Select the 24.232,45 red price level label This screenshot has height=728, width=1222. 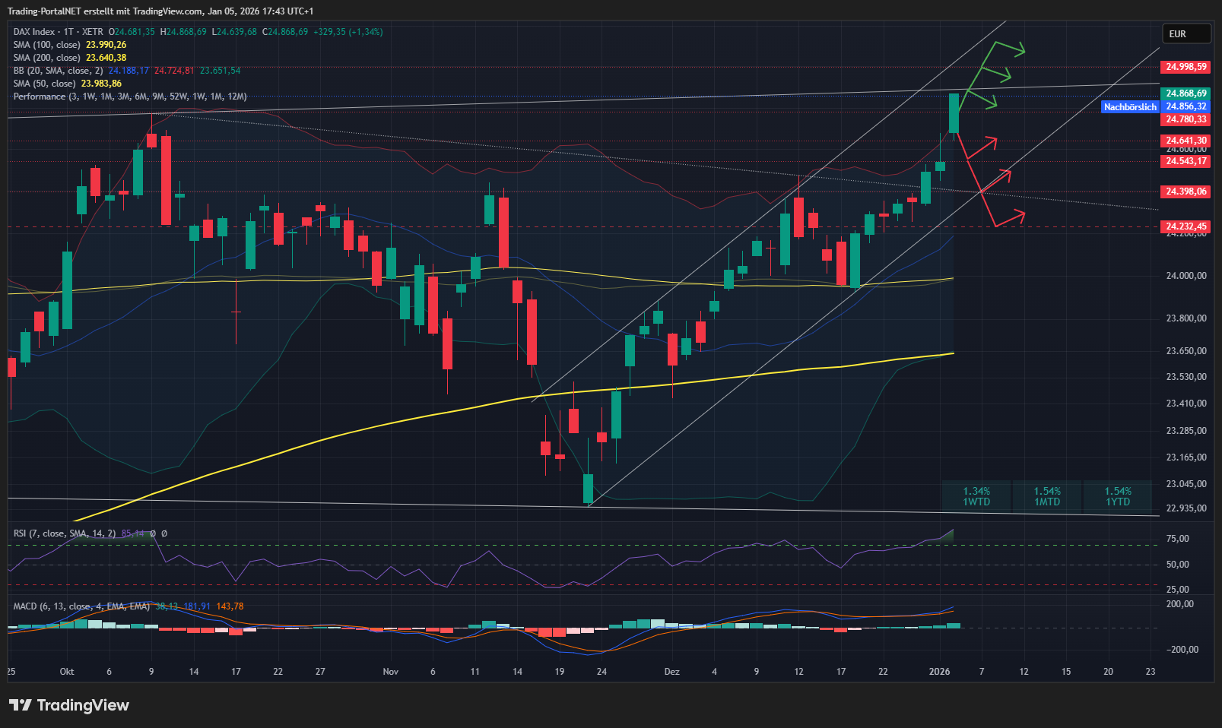(x=1185, y=226)
